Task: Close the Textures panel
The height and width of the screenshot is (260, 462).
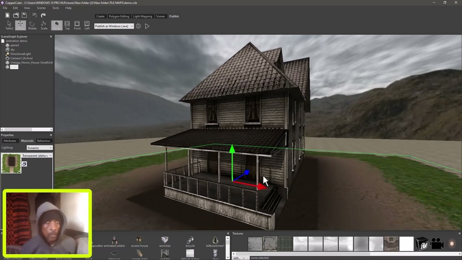Action: tap(459, 234)
